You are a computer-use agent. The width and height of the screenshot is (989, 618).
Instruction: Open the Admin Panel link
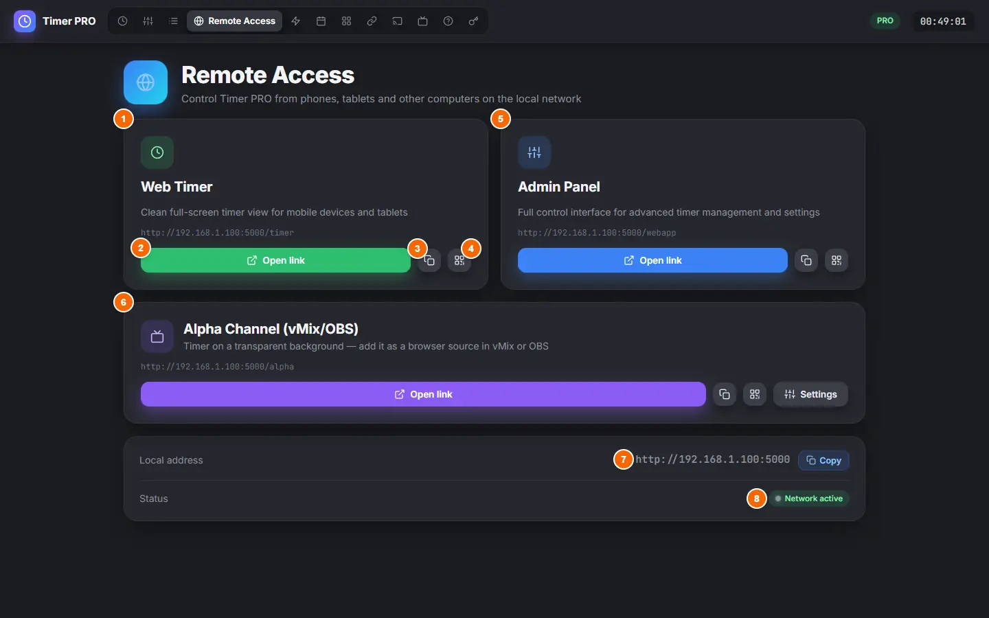coord(652,260)
